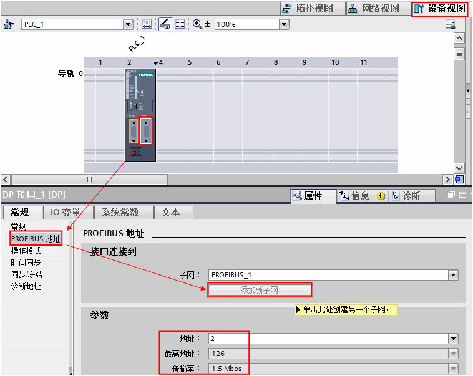Select the IO 变量 sub-tab
This screenshot has width=473, height=376.
(x=67, y=212)
